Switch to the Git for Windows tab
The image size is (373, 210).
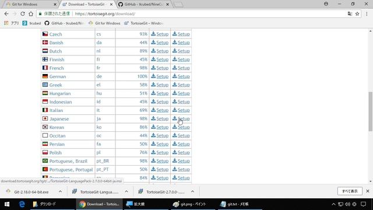30,4
